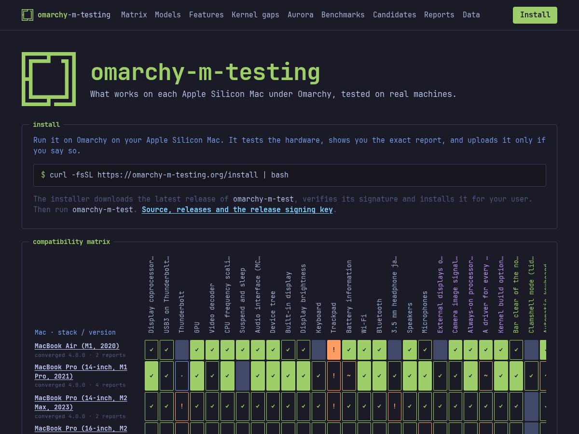Click the Bluetooth column header
This screenshot has height=434, width=579.
coord(379,316)
